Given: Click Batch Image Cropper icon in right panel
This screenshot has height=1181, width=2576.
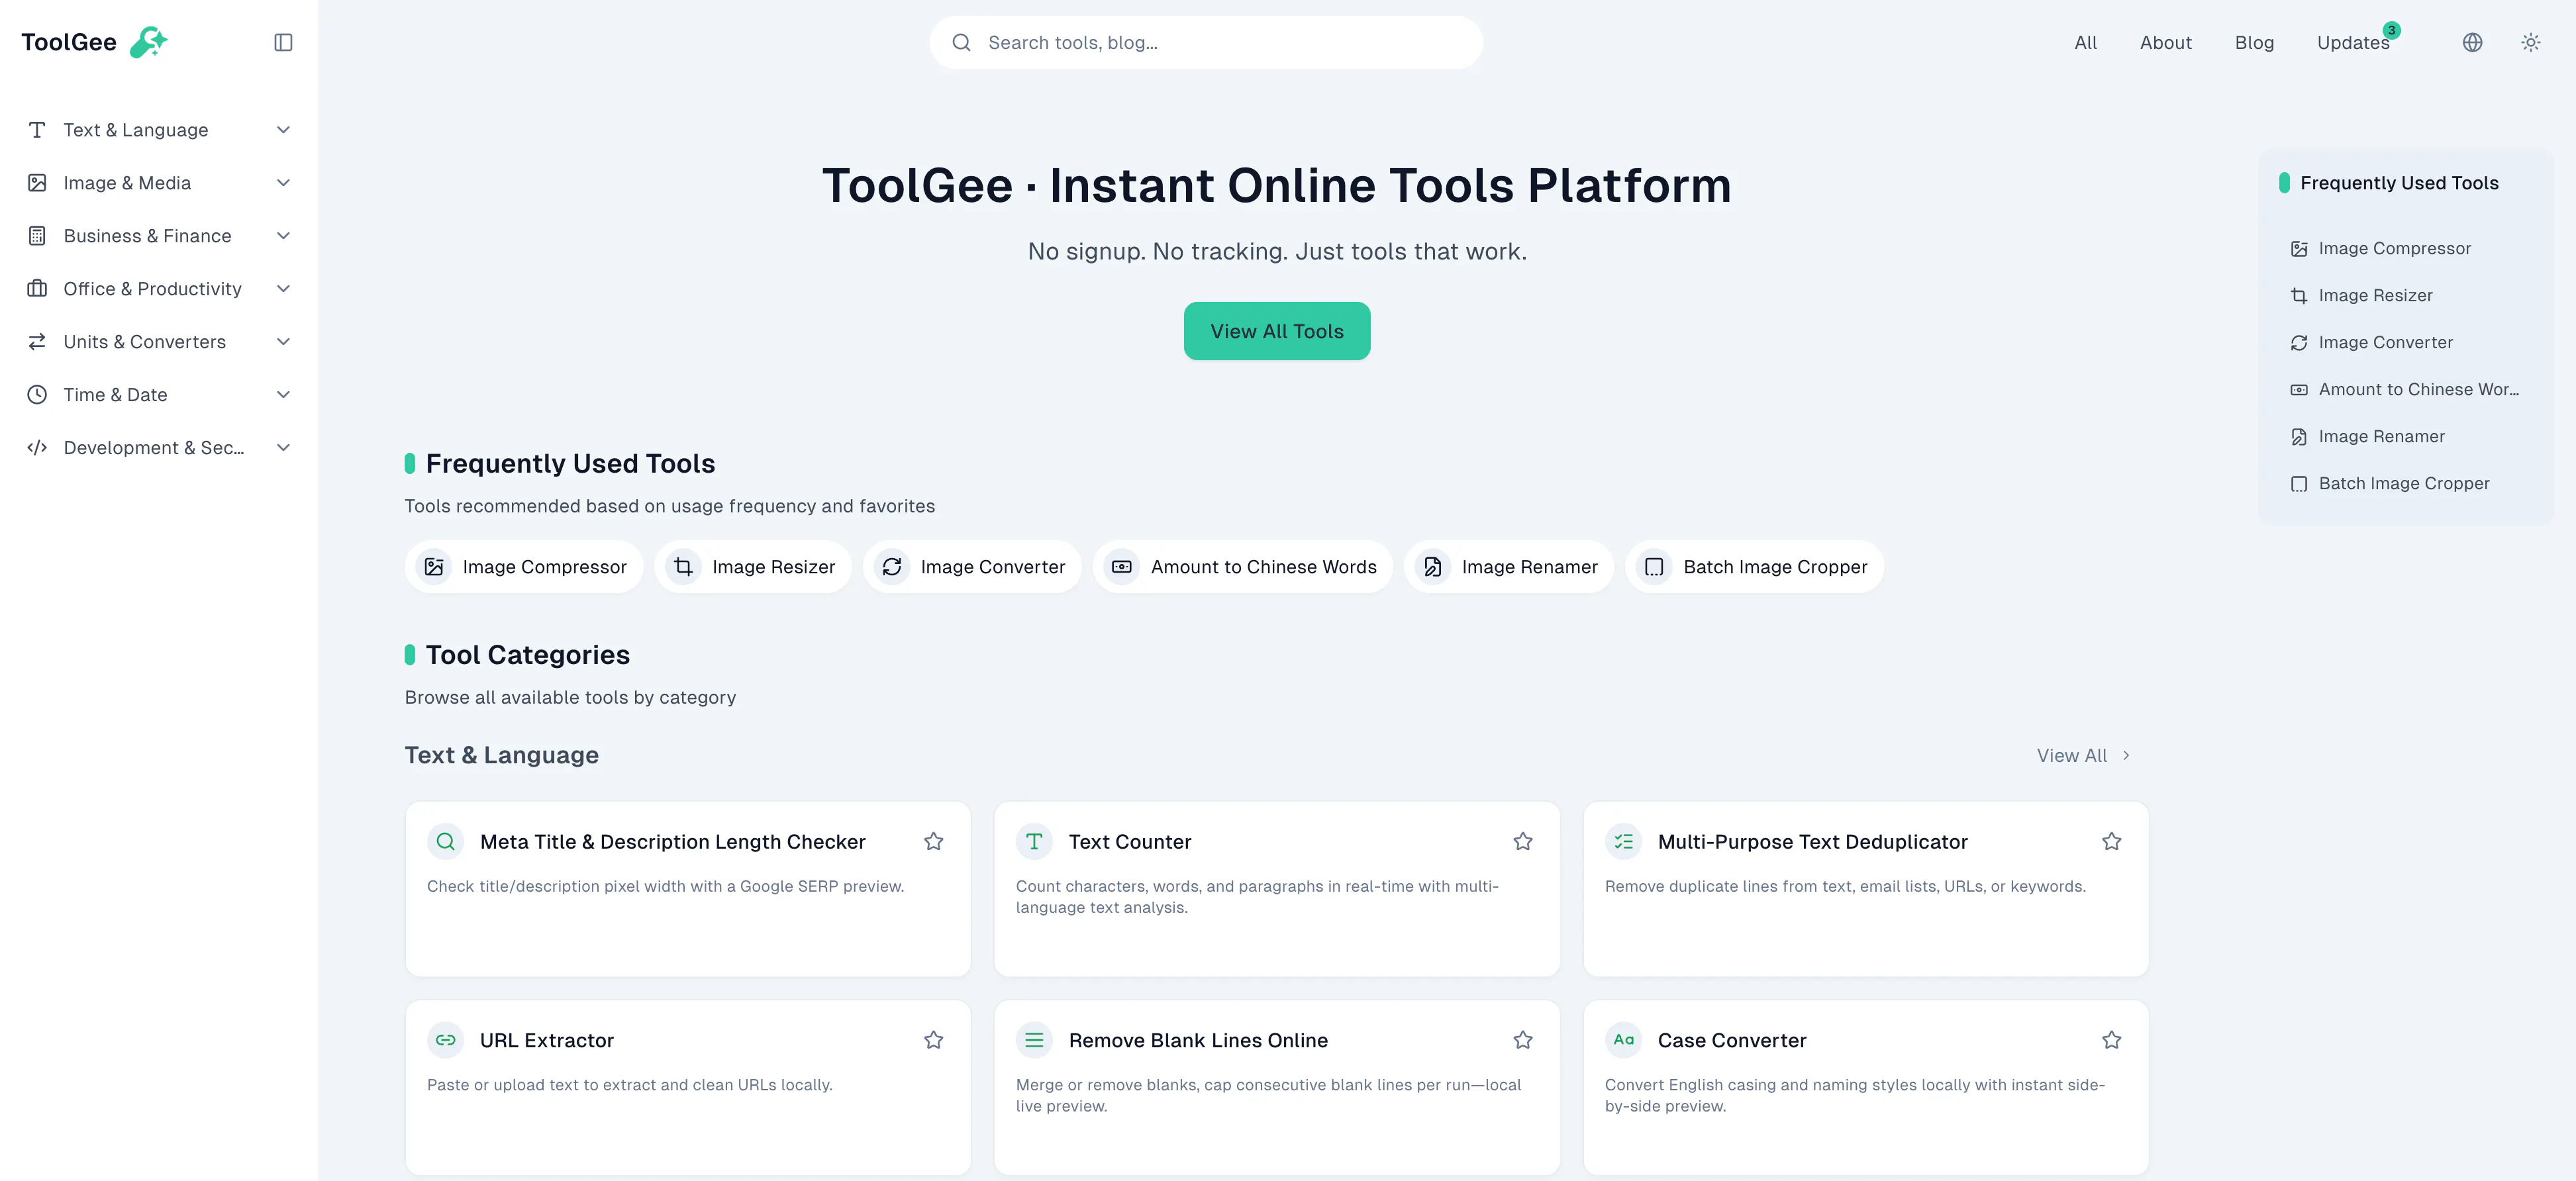Looking at the screenshot, I should click(2298, 484).
